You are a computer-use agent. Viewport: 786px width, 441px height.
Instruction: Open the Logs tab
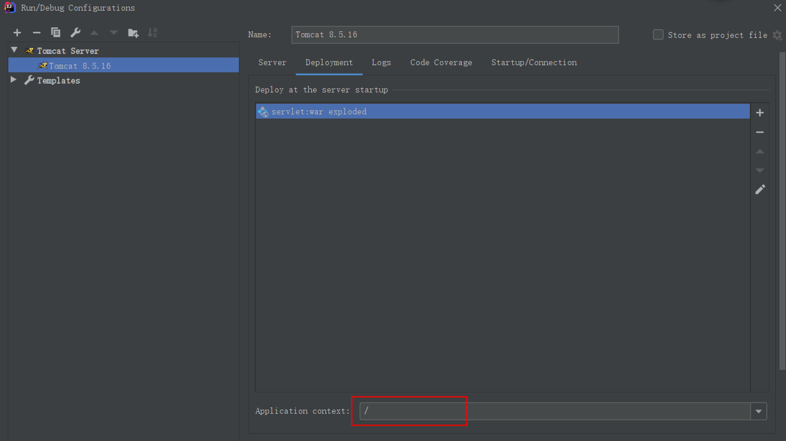(x=381, y=62)
